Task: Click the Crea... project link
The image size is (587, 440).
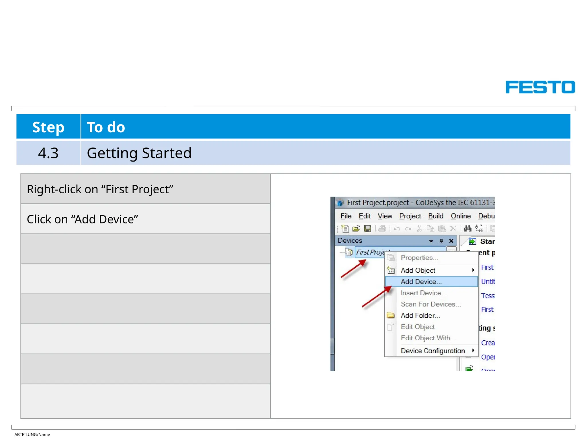Action: click(x=488, y=343)
